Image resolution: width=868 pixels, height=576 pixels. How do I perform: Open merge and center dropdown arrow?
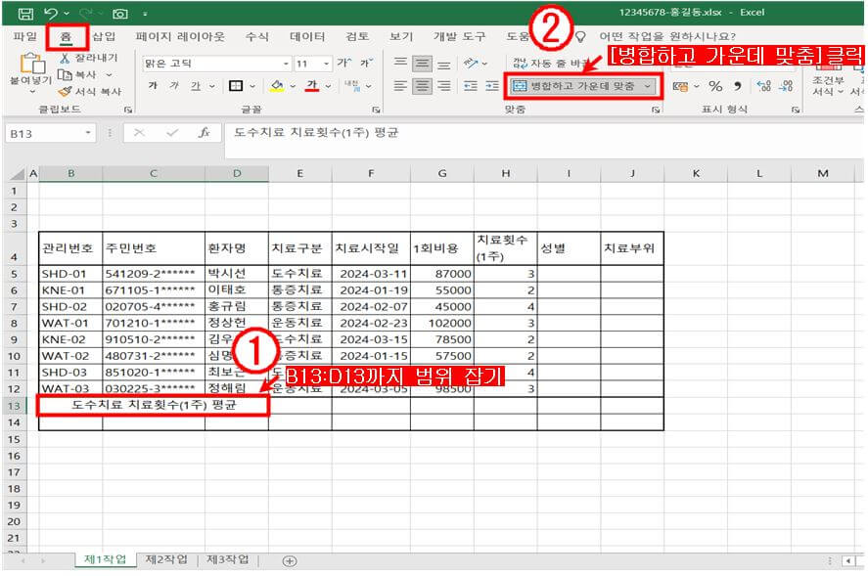click(647, 86)
